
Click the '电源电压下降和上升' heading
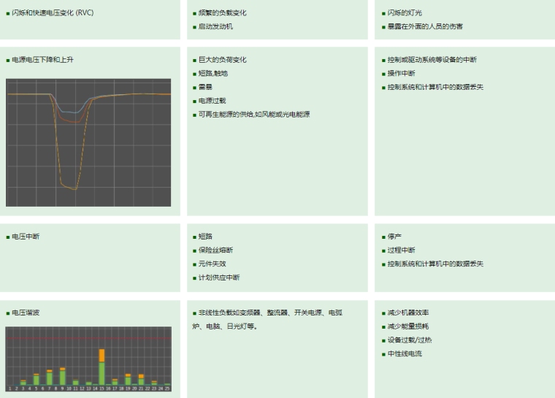click(x=42, y=60)
